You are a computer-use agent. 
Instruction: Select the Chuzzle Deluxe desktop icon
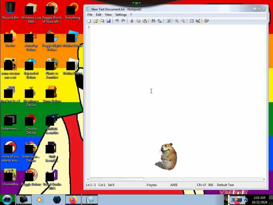point(31,124)
